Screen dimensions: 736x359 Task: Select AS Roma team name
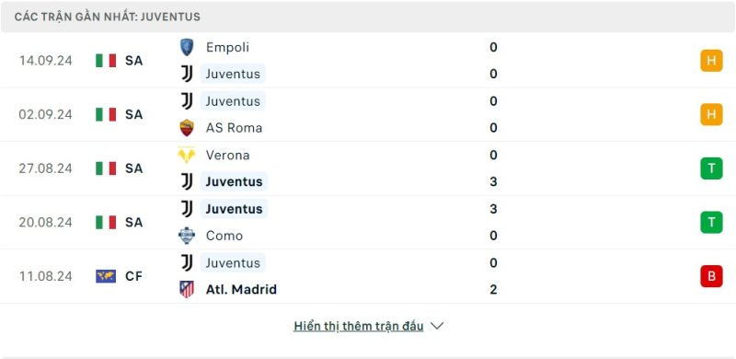coord(235,128)
